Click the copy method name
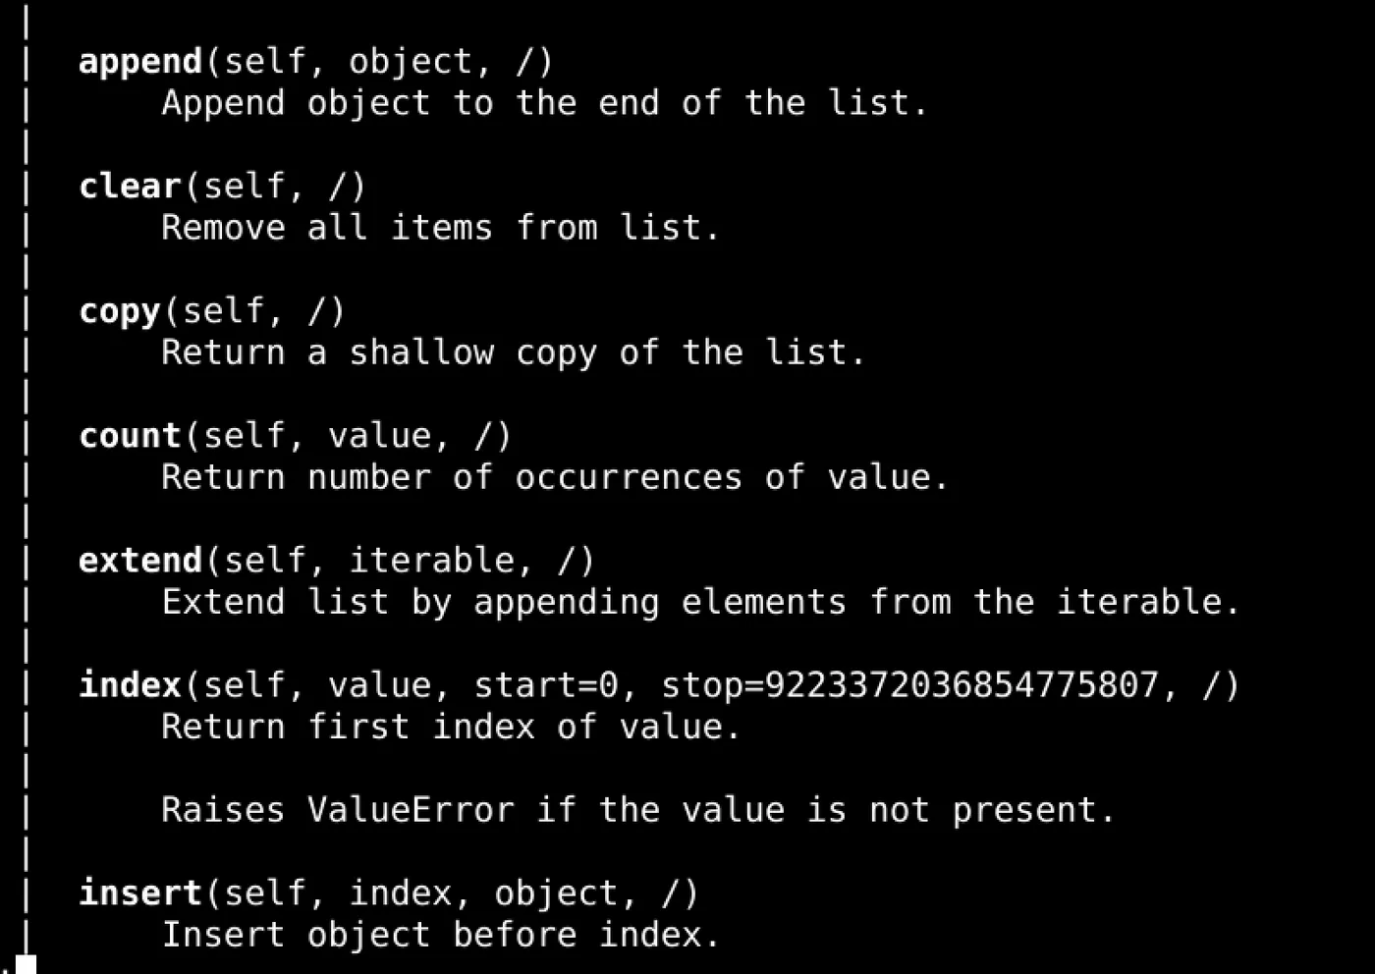1375x974 pixels. click(x=119, y=311)
